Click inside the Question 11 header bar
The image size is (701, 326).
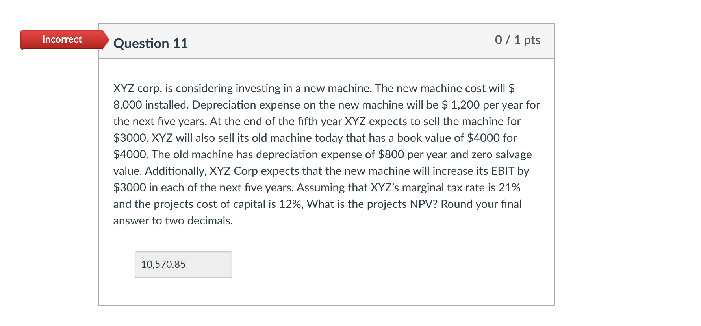[x=315, y=41]
